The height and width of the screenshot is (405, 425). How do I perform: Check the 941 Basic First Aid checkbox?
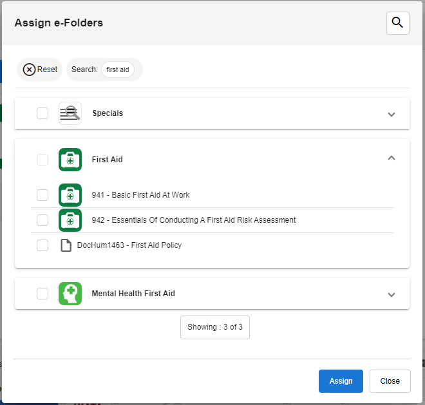(x=42, y=195)
